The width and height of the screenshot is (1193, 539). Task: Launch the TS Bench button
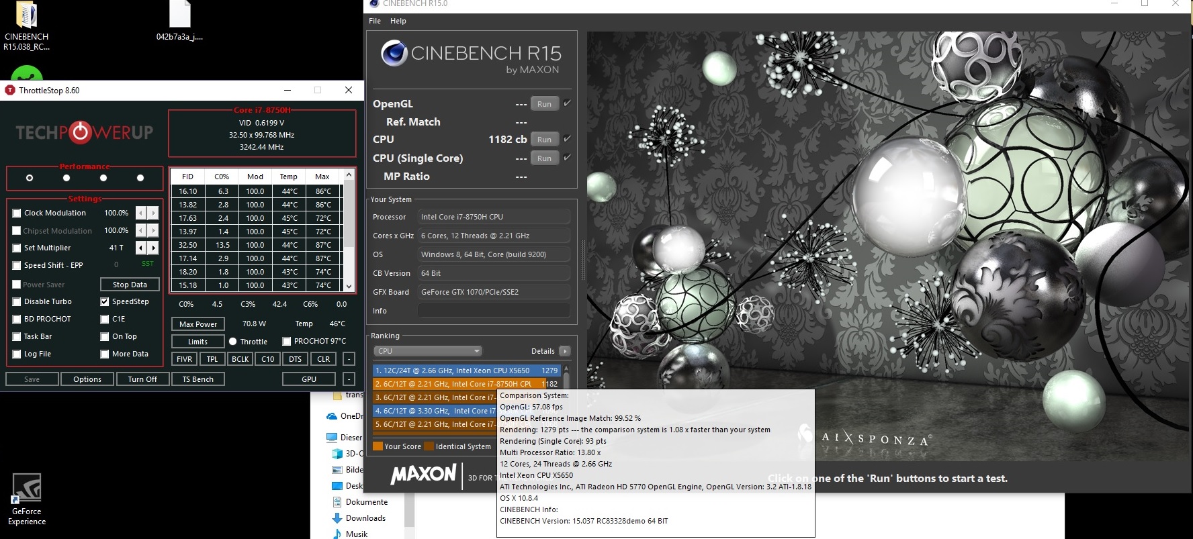click(x=198, y=379)
